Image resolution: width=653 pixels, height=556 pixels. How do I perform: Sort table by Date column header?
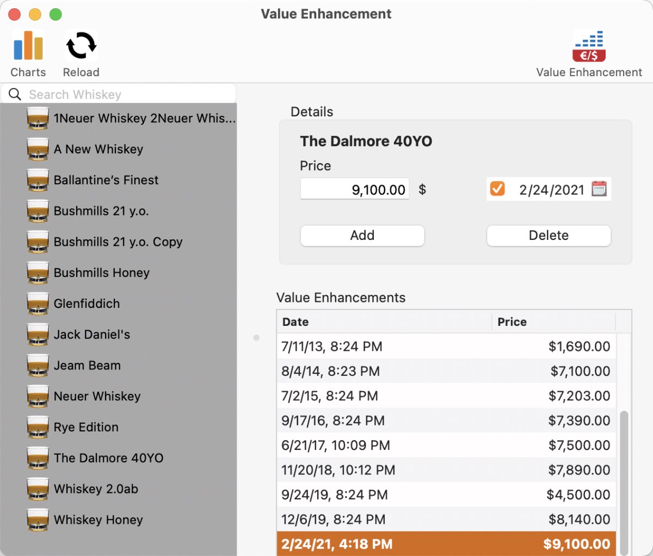click(x=384, y=322)
